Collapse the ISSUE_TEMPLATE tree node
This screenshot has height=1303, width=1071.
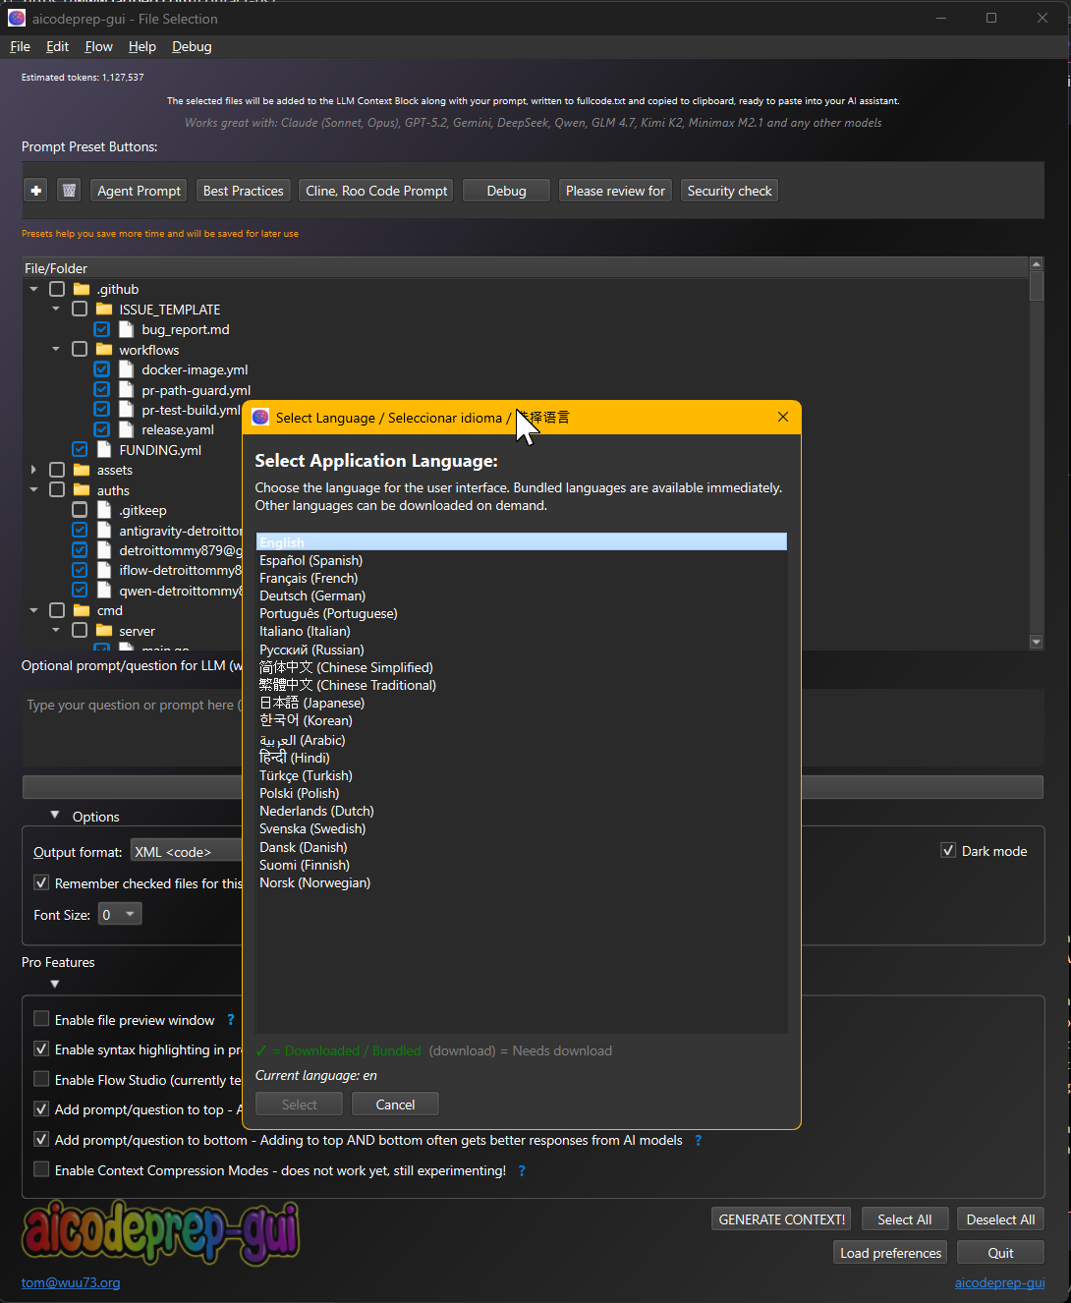[x=56, y=309]
